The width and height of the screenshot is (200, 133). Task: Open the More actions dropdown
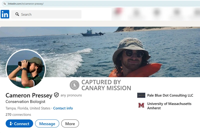point(70,124)
